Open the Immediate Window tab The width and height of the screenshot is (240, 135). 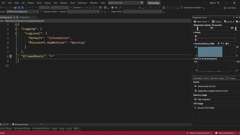coord(41,128)
